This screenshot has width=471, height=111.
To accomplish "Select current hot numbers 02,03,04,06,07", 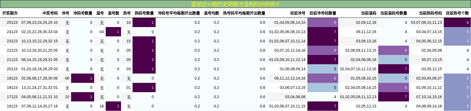I will (429, 78).
